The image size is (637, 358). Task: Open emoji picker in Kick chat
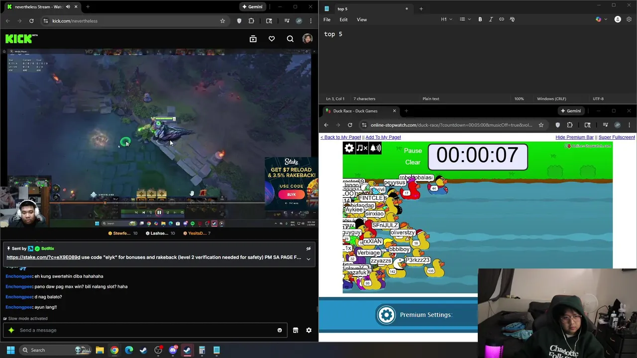280,330
